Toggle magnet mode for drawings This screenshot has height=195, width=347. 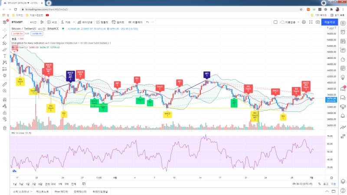point(5,100)
